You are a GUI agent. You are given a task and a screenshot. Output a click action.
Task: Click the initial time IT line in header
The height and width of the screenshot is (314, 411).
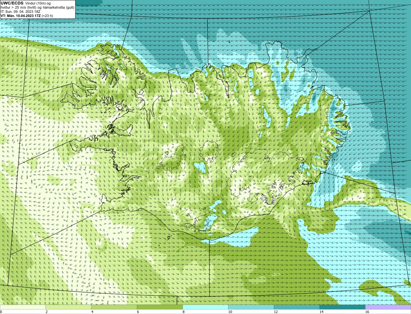pyautogui.click(x=21, y=12)
